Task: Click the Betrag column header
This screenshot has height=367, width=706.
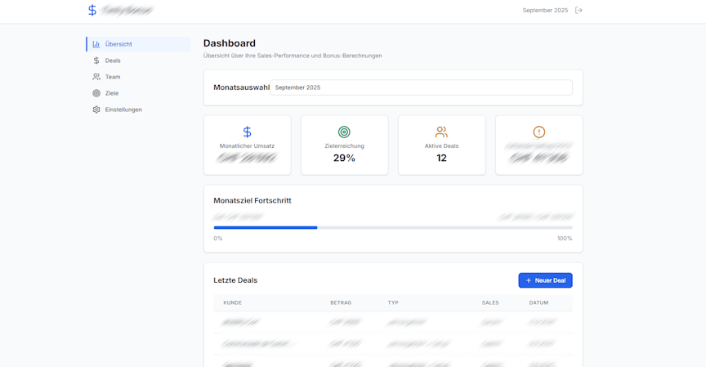Action: tap(341, 302)
